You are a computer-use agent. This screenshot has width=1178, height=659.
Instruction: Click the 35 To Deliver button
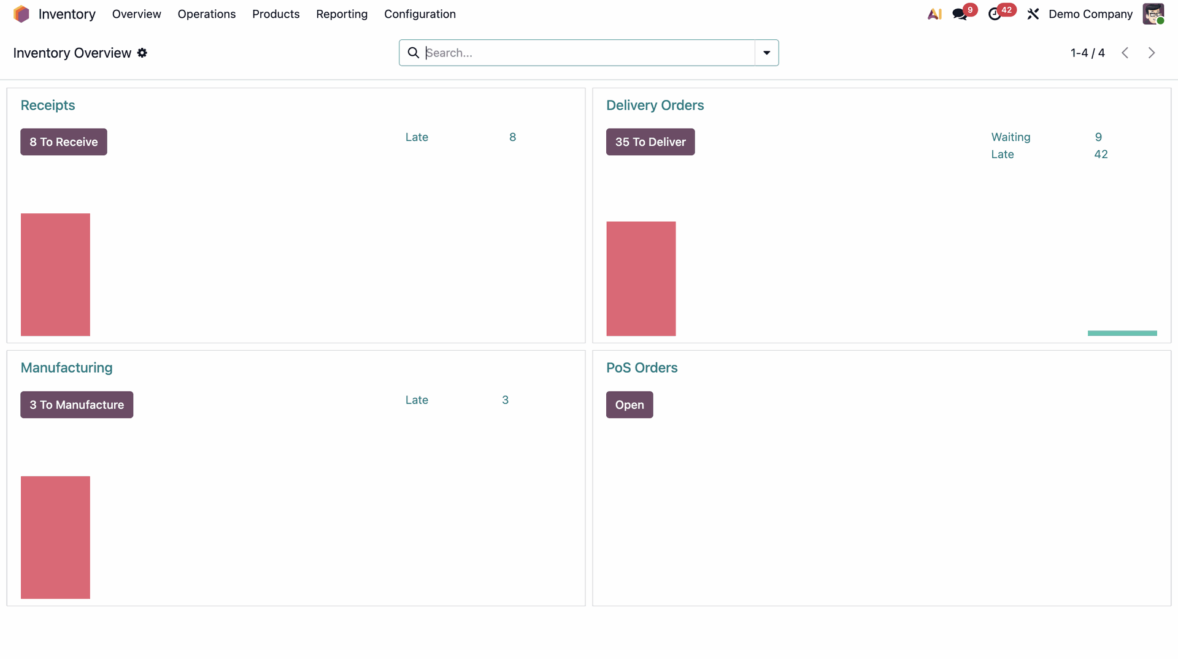pyautogui.click(x=650, y=142)
